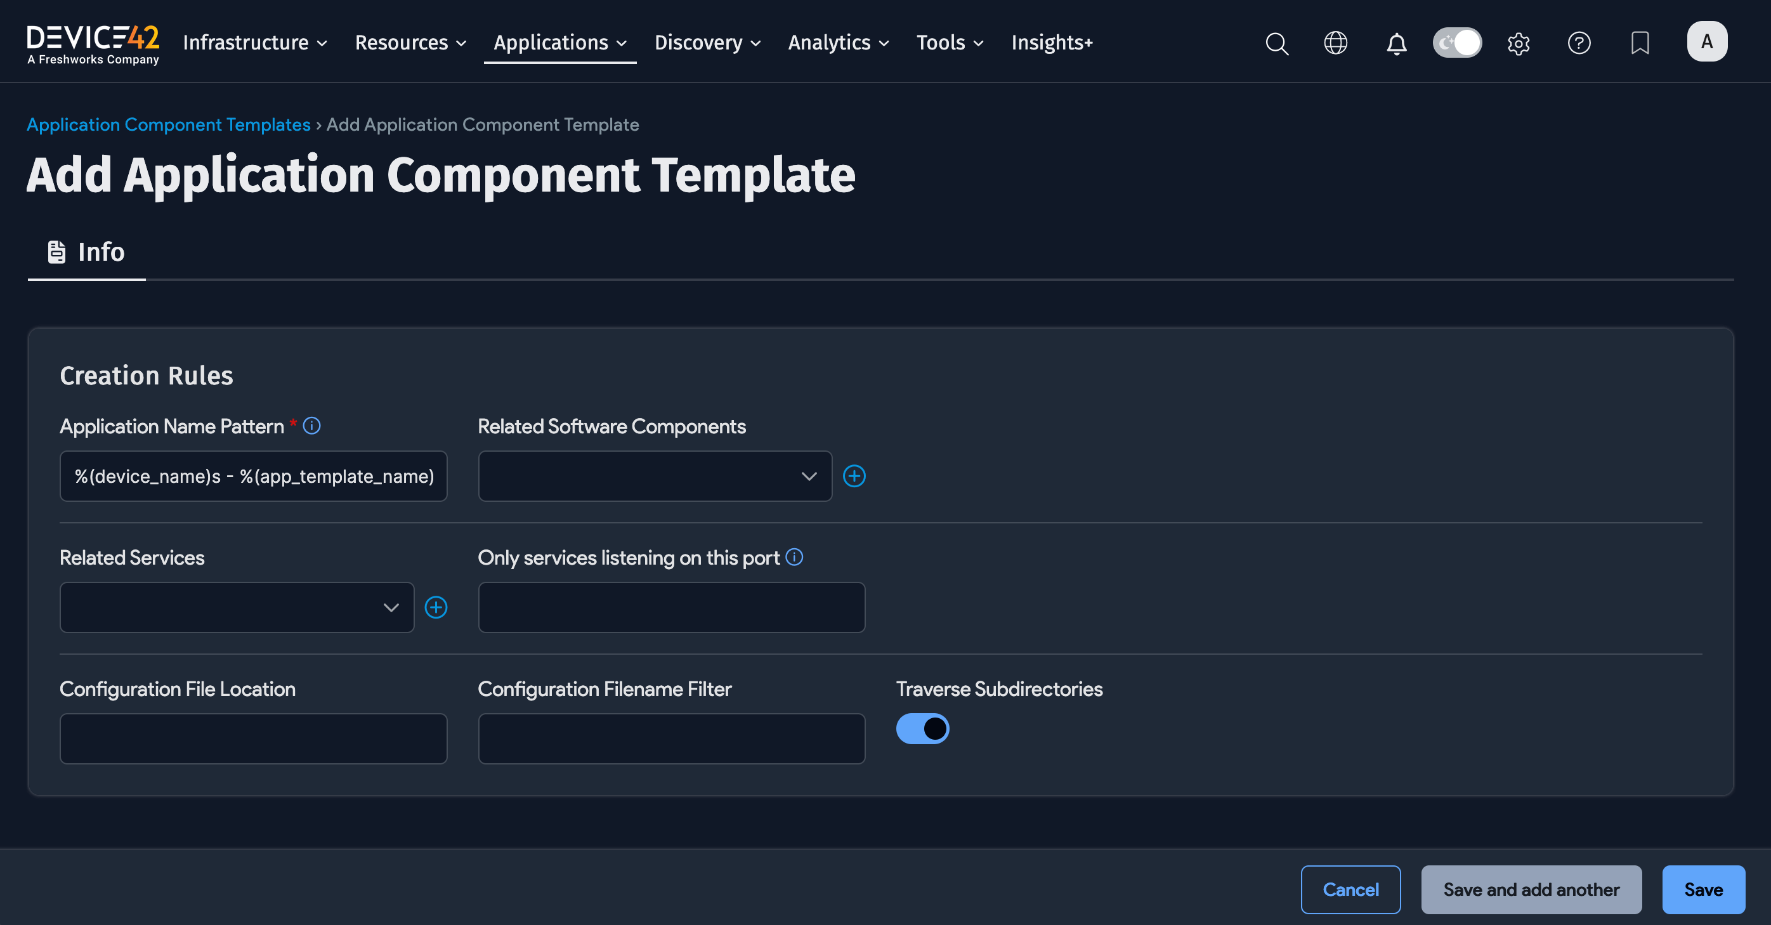Open the Discovery menu
This screenshot has height=925, width=1771.
click(707, 43)
